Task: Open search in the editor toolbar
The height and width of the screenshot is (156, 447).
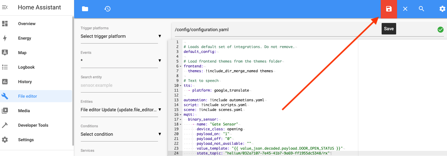Action: pos(421,9)
